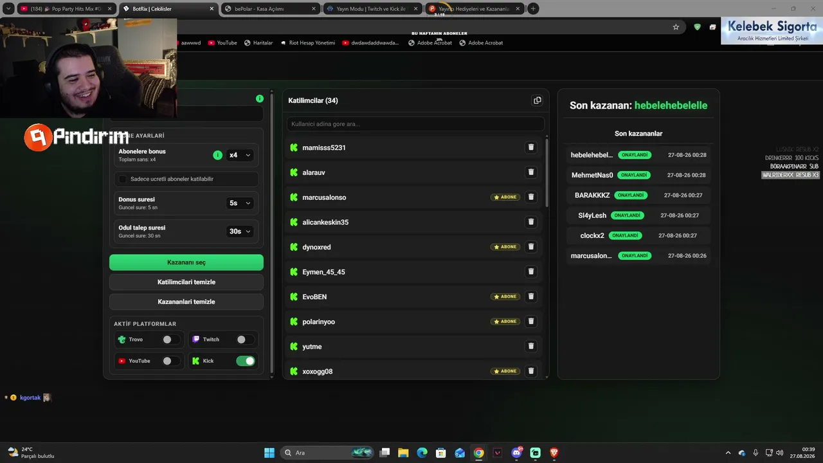Open Task View on the taskbar
823x463 pixels.
(384, 453)
